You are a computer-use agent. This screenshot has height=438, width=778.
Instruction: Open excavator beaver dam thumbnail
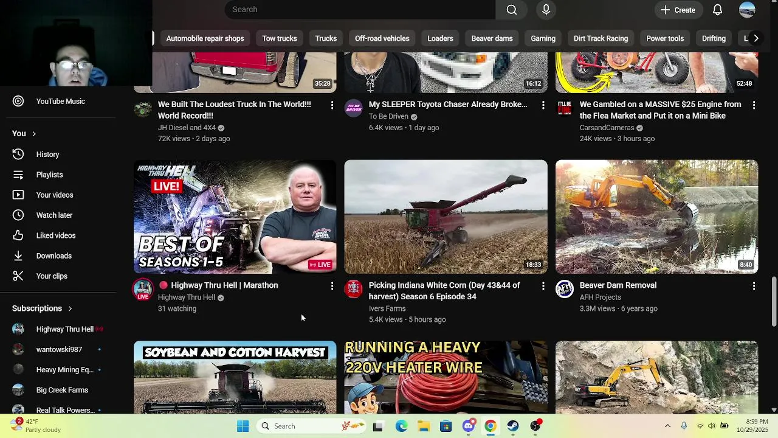656,217
